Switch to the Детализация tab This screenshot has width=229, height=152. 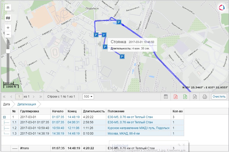pyautogui.click(x=27, y=104)
